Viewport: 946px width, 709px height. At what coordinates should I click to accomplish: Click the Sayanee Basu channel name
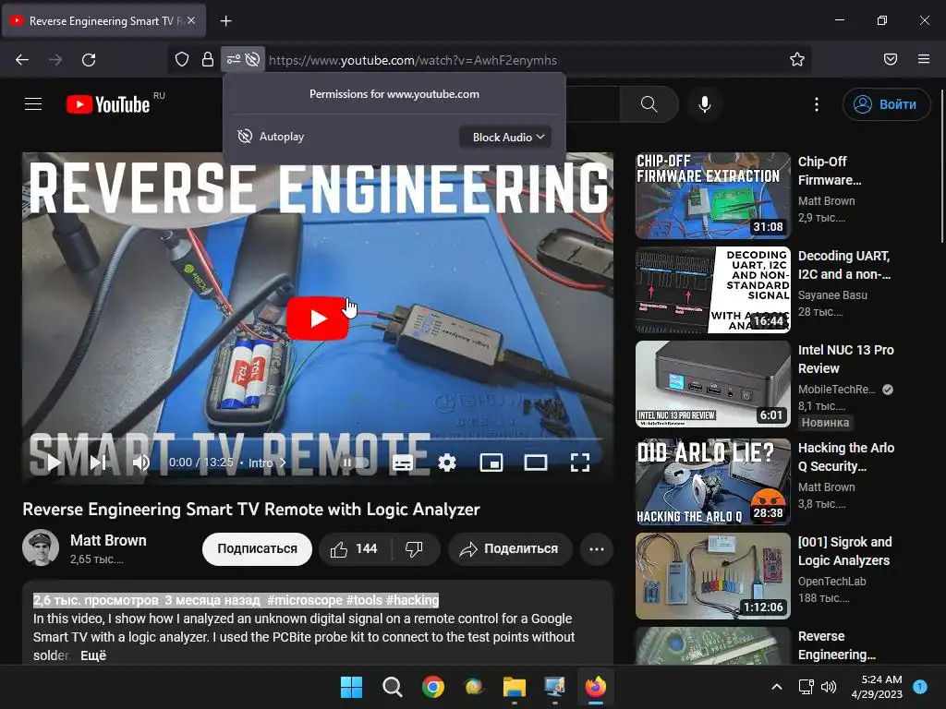(832, 294)
